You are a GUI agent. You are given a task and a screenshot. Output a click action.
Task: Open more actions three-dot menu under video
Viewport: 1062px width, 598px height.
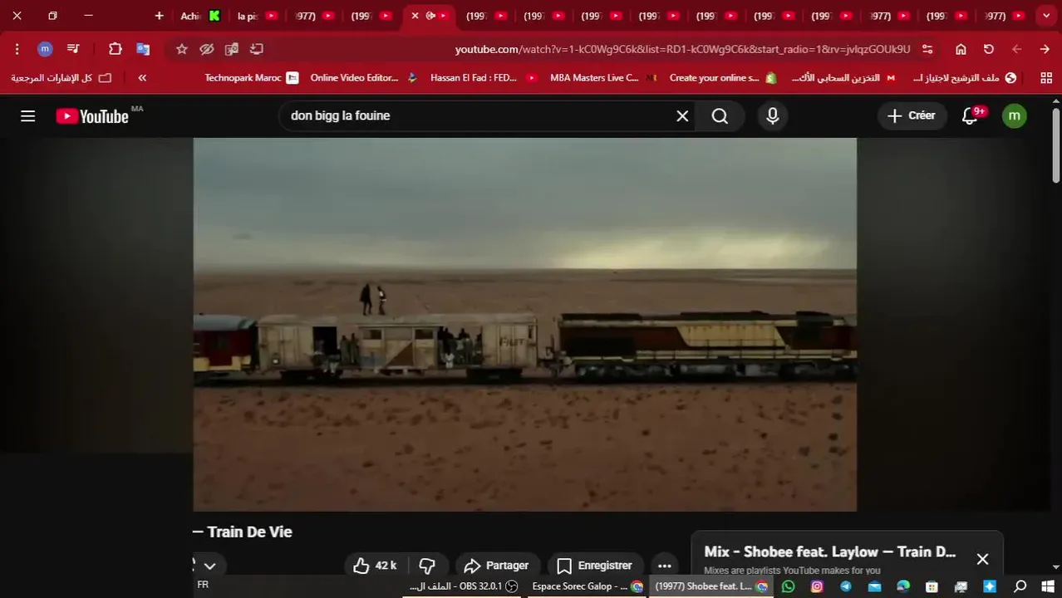point(663,566)
